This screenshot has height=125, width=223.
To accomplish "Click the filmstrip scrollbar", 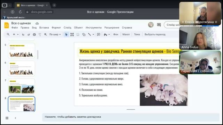I will click(38, 55).
